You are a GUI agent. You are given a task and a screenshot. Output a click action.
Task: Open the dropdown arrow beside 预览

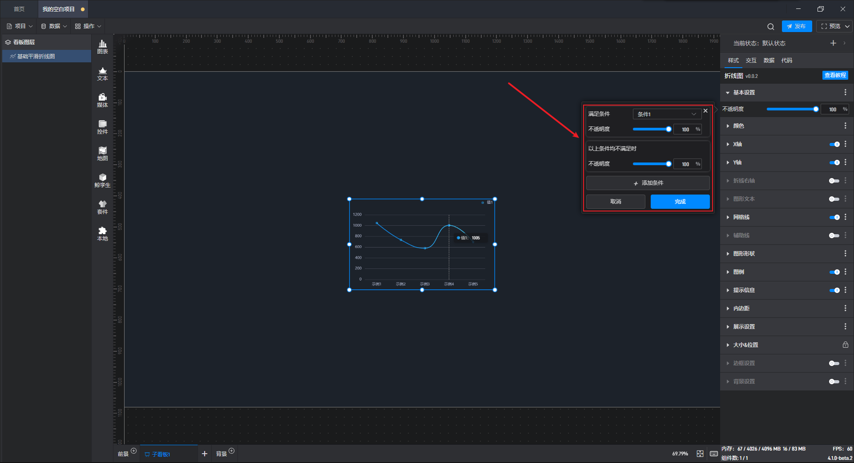pyautogui.click(x=847, y=26)
